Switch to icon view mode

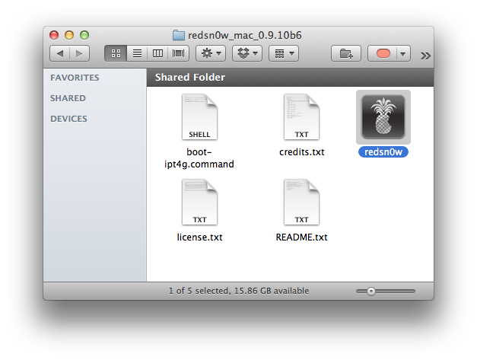pos(116,54)
